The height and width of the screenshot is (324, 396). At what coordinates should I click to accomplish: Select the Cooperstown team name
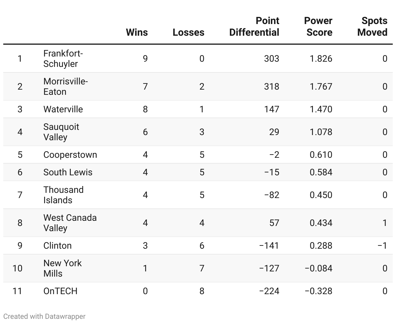pos(70,155)
